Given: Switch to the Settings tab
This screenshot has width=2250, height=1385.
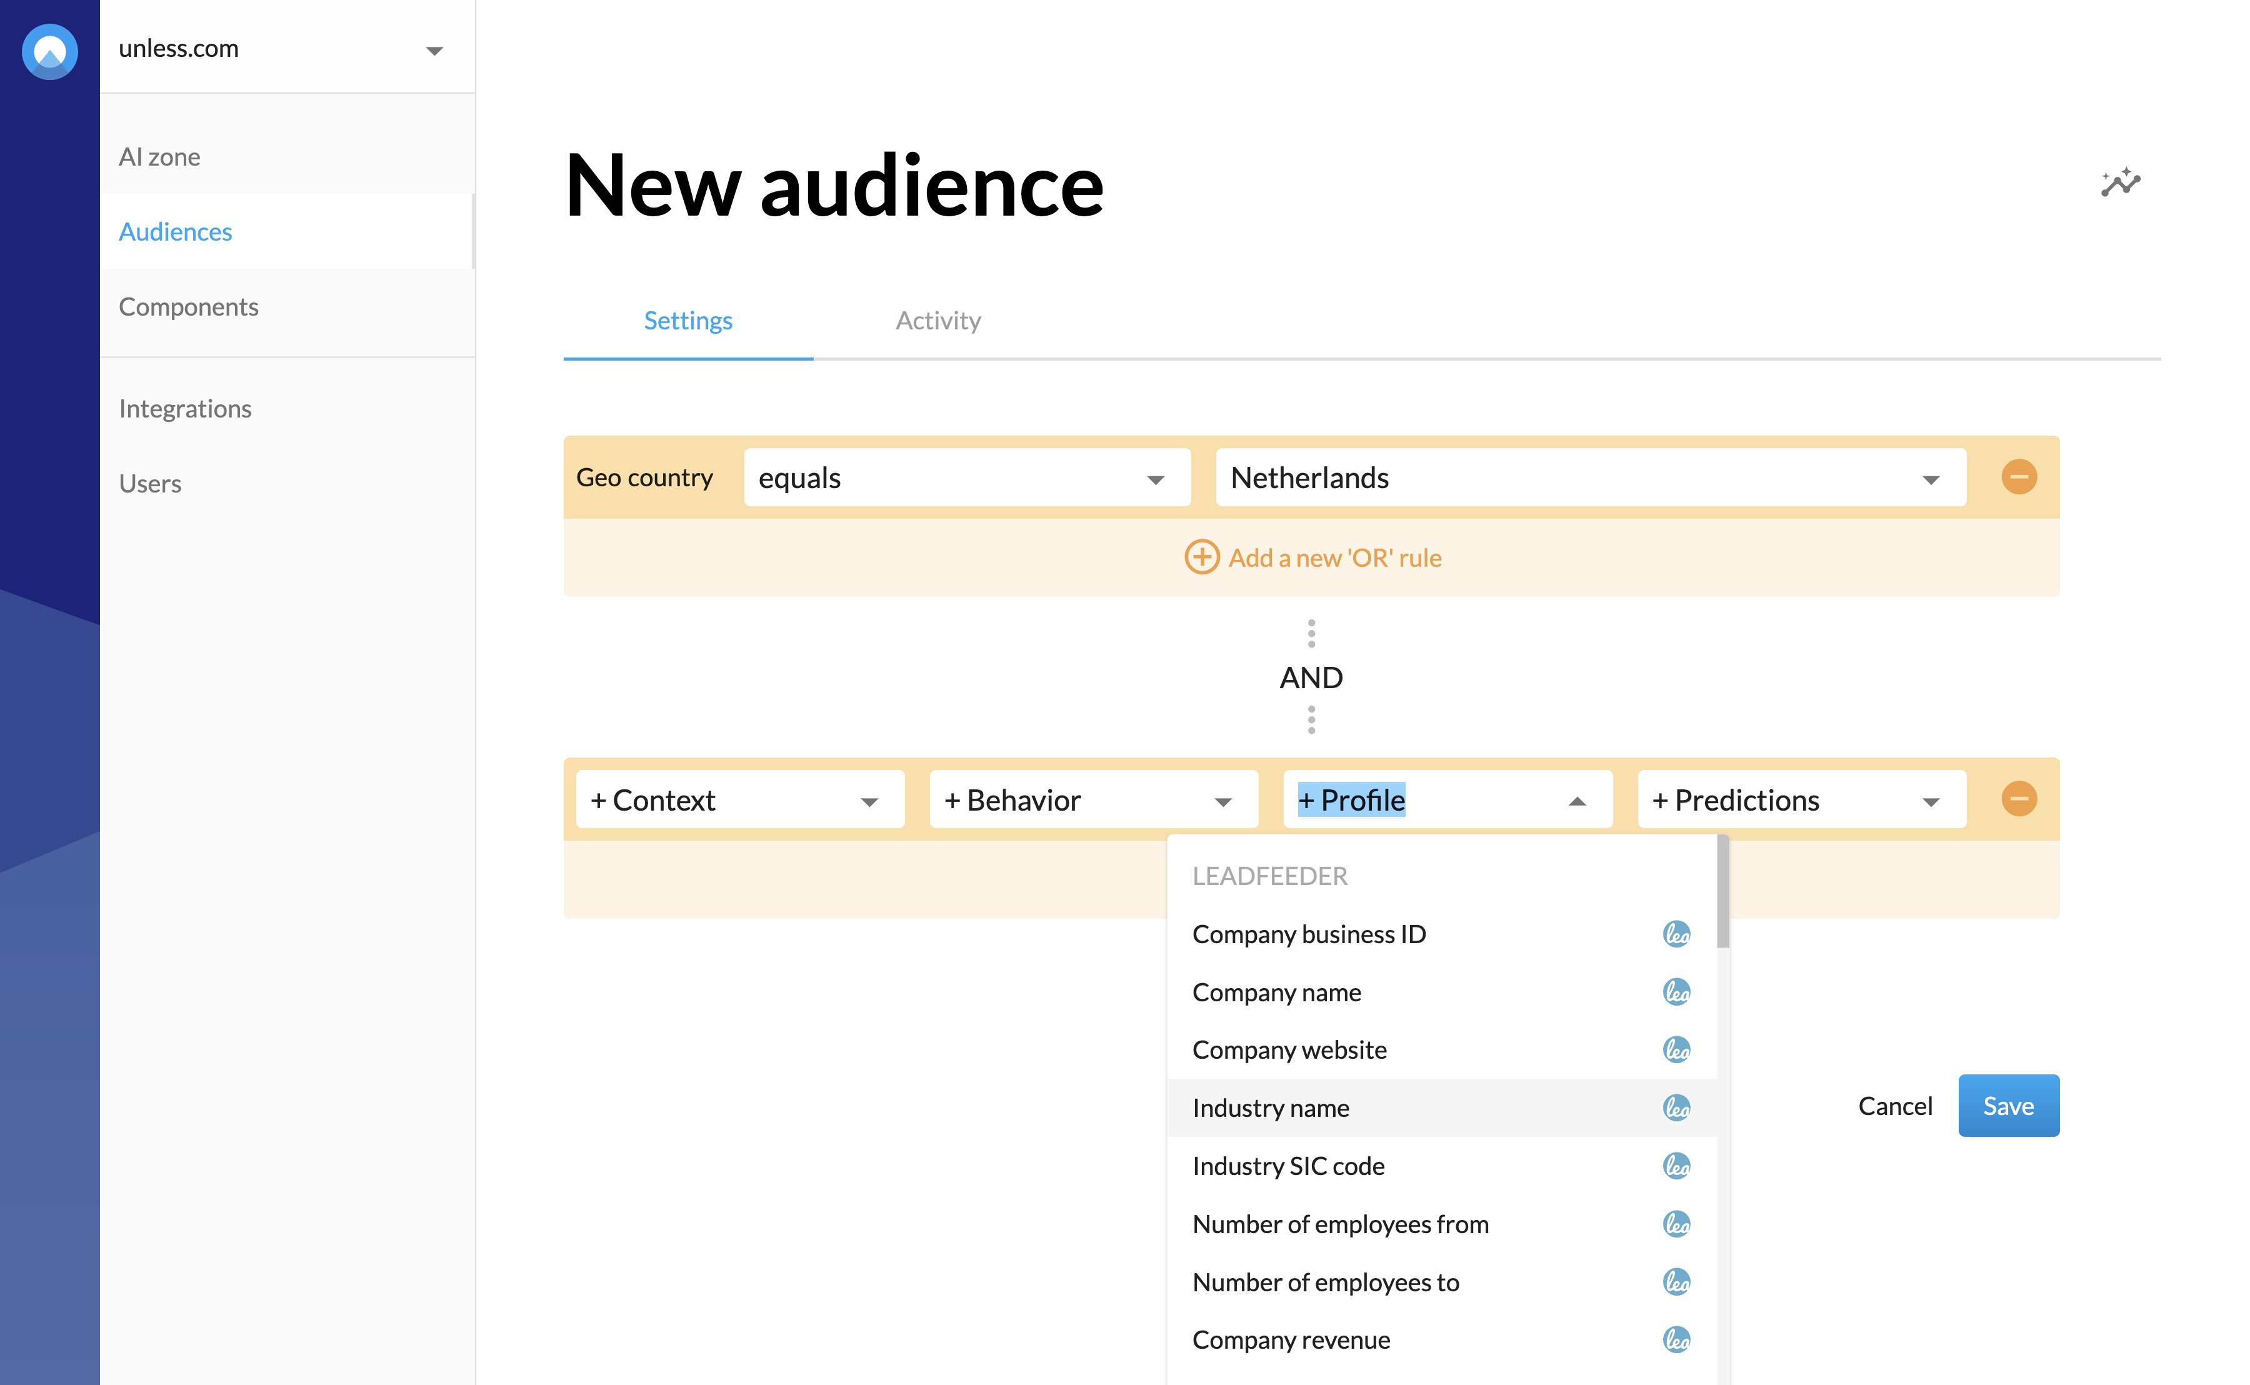Looking at the screenshot, I should click(x=687, y=321).
